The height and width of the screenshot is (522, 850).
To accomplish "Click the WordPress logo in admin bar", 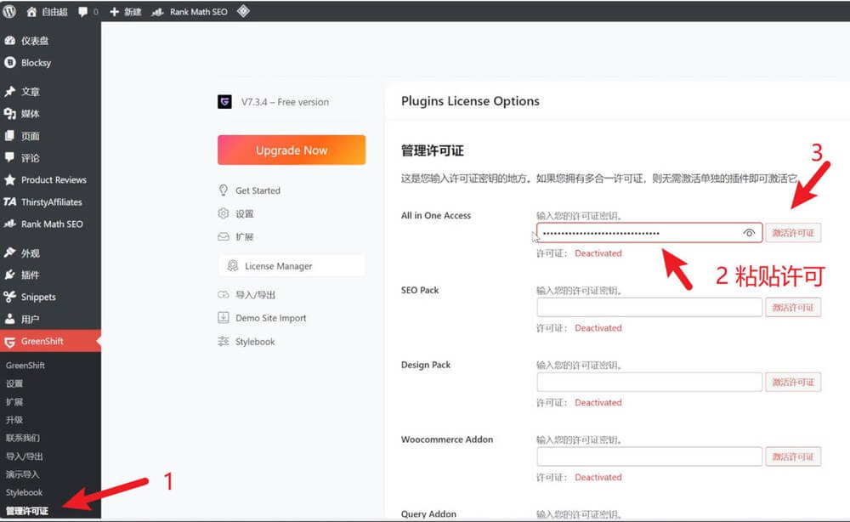I will 9,11.
